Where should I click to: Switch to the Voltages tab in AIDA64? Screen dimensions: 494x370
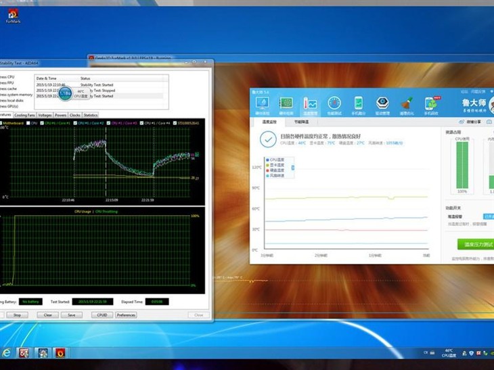pyautogui.click(x=45, y=115)
